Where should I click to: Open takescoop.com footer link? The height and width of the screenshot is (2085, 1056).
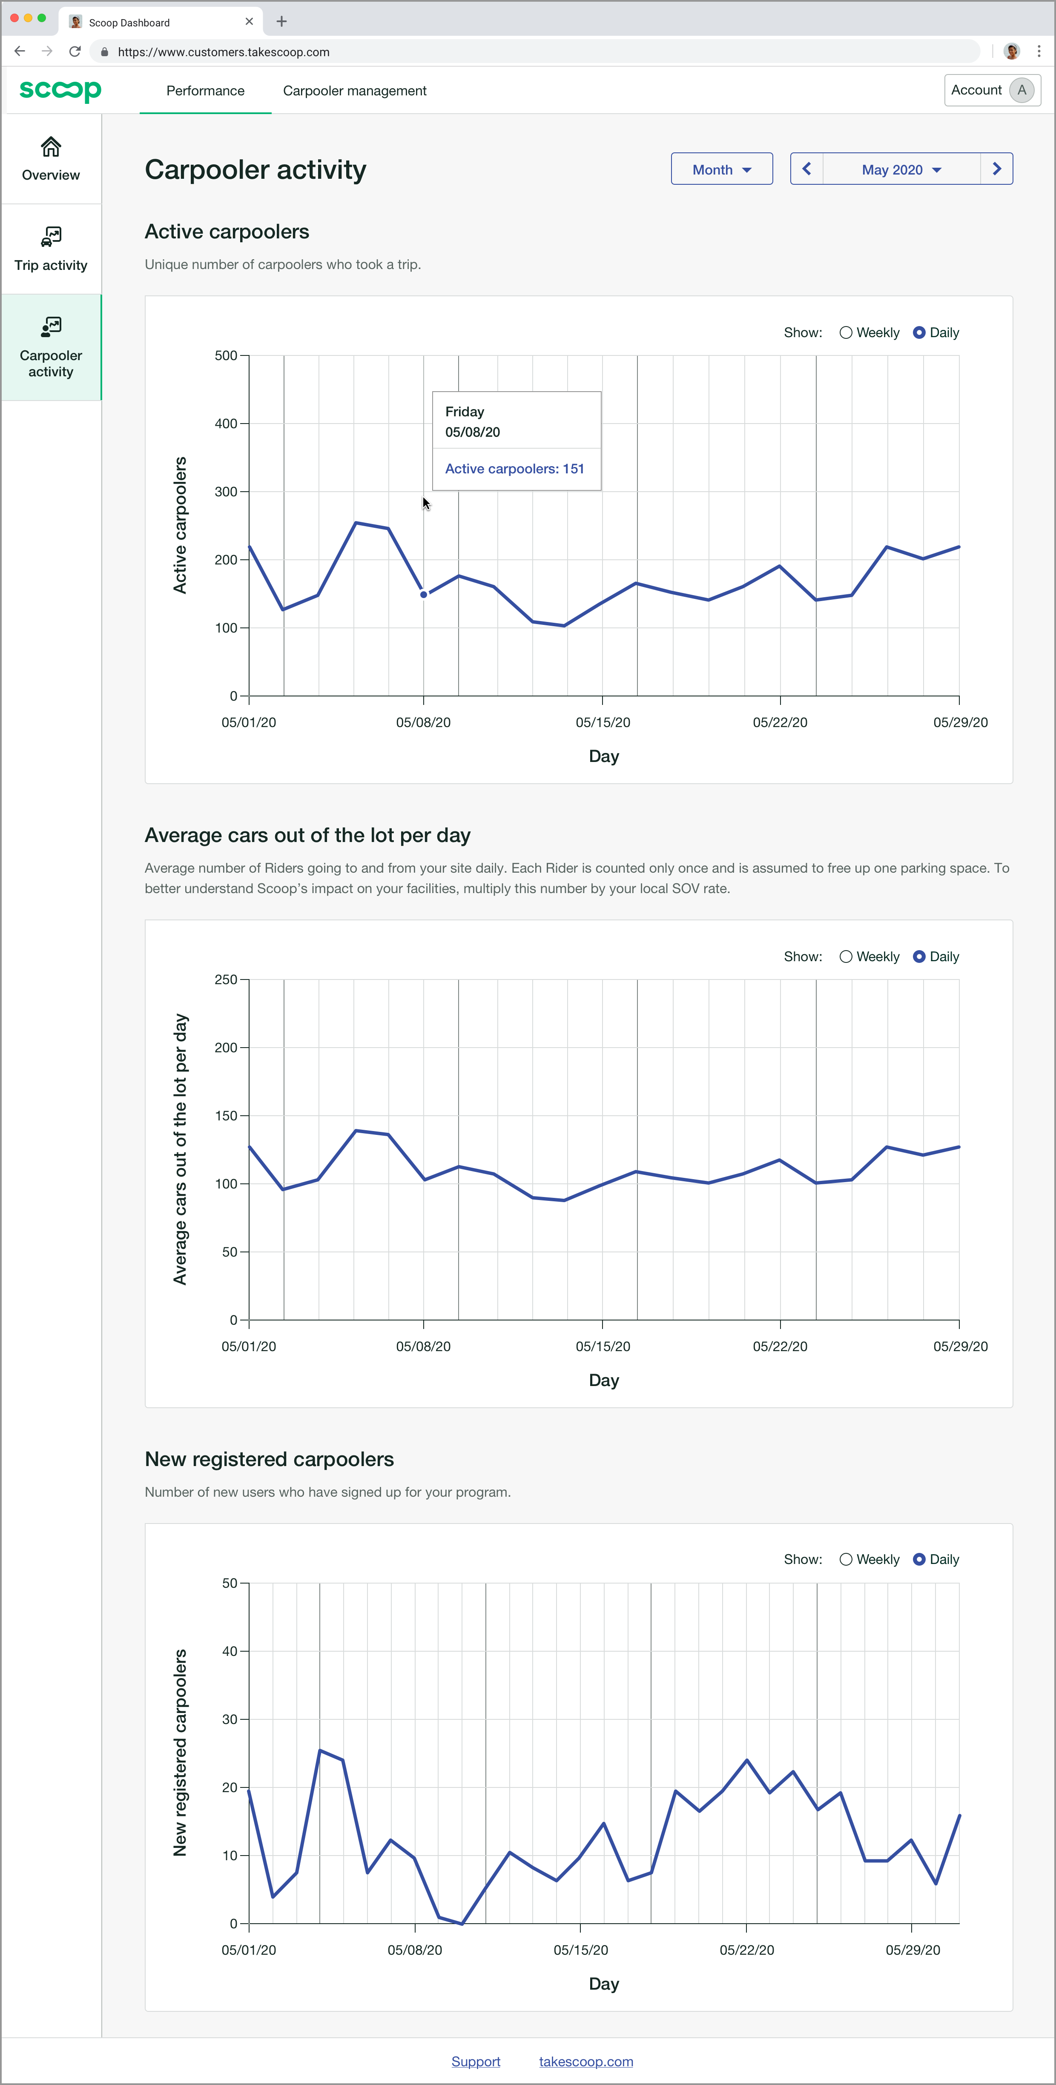point(585,2062)
